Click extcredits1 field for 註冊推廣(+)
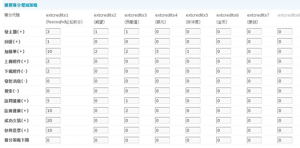The height and width of the screenshot is (148, 300). coord(53,111)
